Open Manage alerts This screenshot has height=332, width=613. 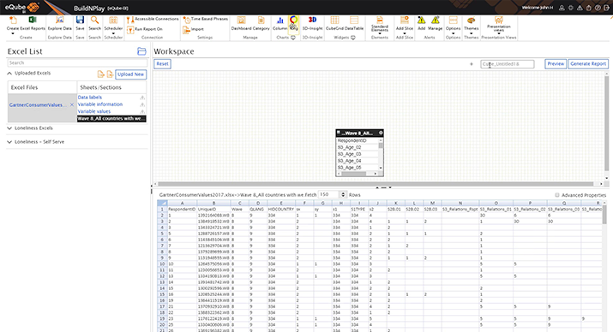(436, 23)
